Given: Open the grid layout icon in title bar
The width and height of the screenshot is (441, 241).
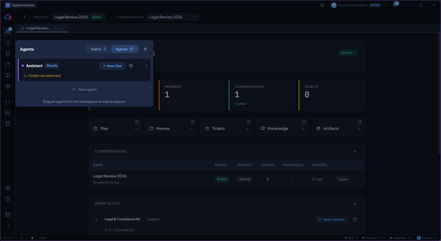Looking at the screenshot, I should click(322, 5).
